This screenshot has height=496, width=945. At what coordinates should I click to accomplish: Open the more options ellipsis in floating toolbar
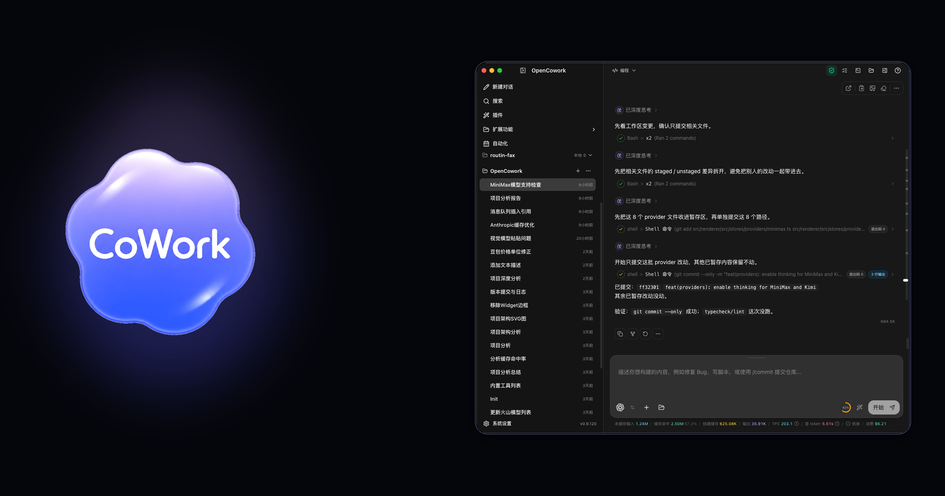(x=897, y=88)
